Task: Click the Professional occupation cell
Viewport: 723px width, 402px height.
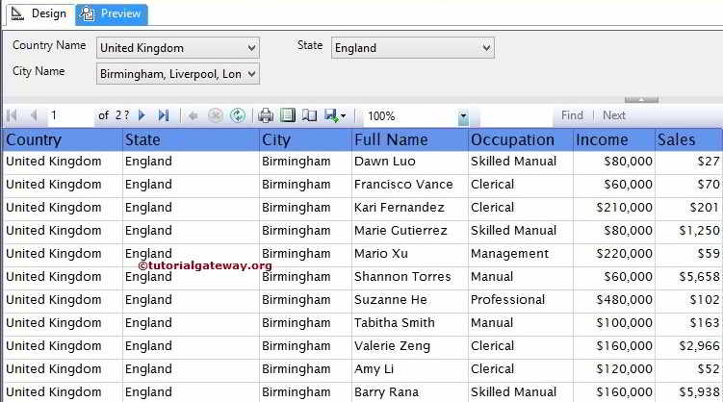Action: [x=521, y=300]
